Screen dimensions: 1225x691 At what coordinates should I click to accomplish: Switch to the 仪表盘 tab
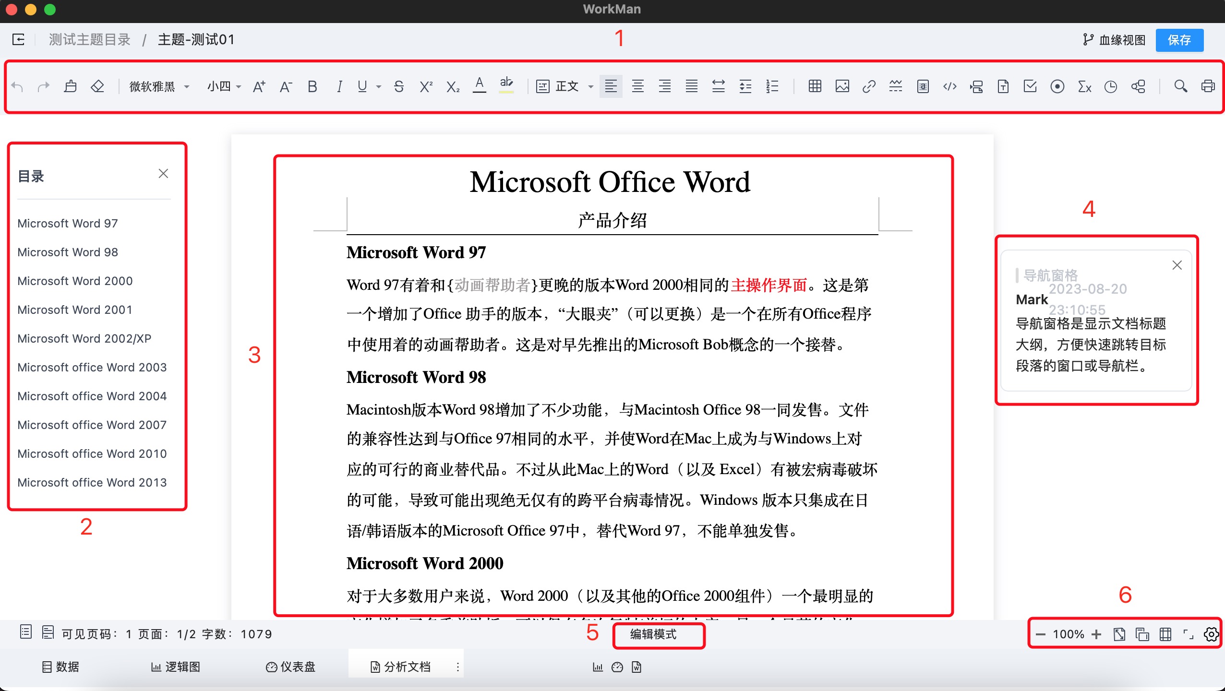tap(290, 667)
